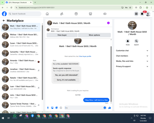Open the Facebook Home feed icon
154x123 pixels.
coord(47,14)
